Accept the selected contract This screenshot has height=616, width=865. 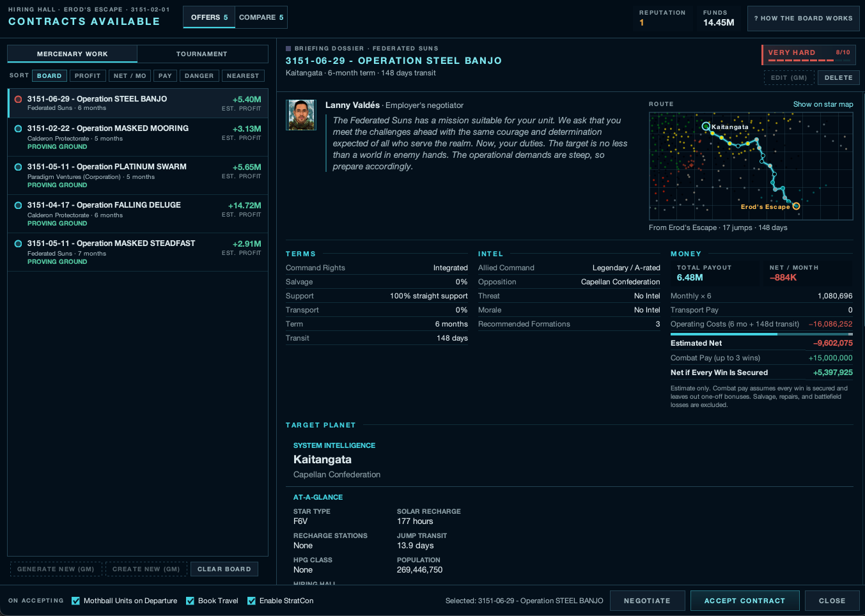pyautogui.click(x=745, y=601)
